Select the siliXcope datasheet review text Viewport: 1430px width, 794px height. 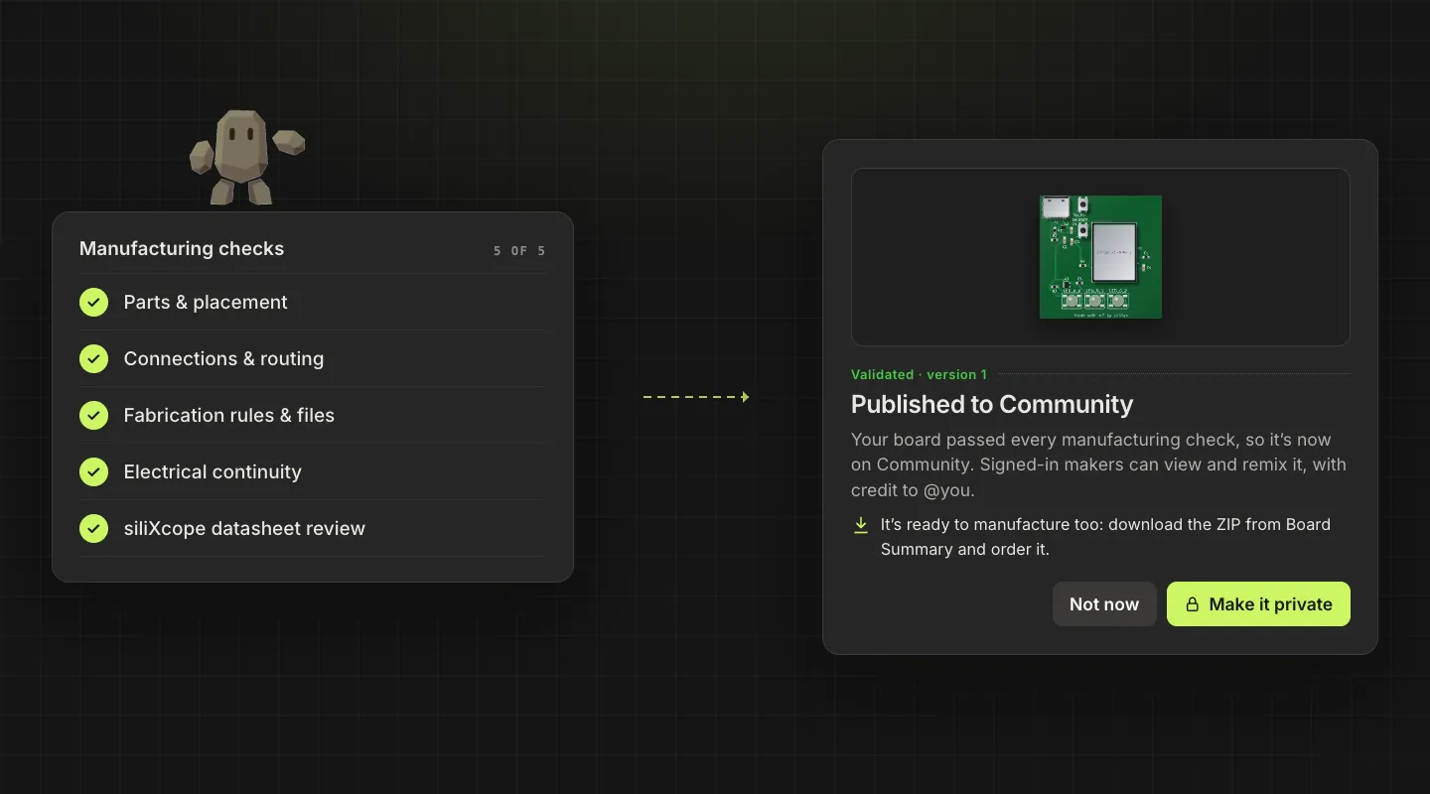click(x=244, y=528)
